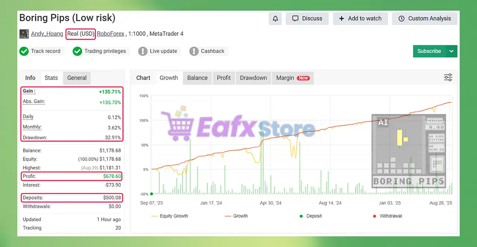The image size is (477, 247).
Task: Toggle the Growth legend series
Action: pos(236,216)
